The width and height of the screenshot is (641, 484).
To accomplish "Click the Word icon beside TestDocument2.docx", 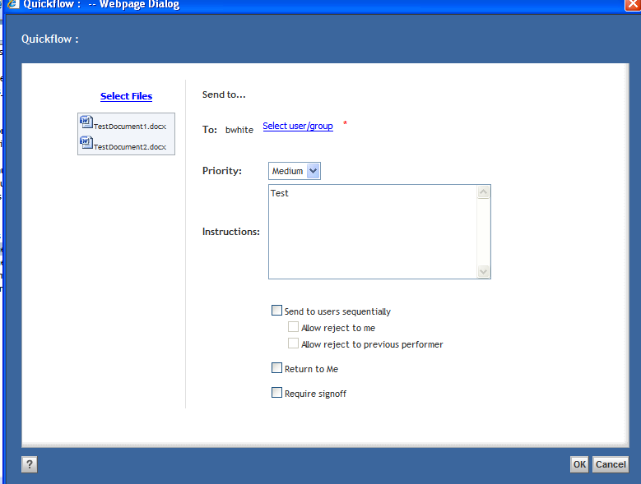I will tap(86, 142).
